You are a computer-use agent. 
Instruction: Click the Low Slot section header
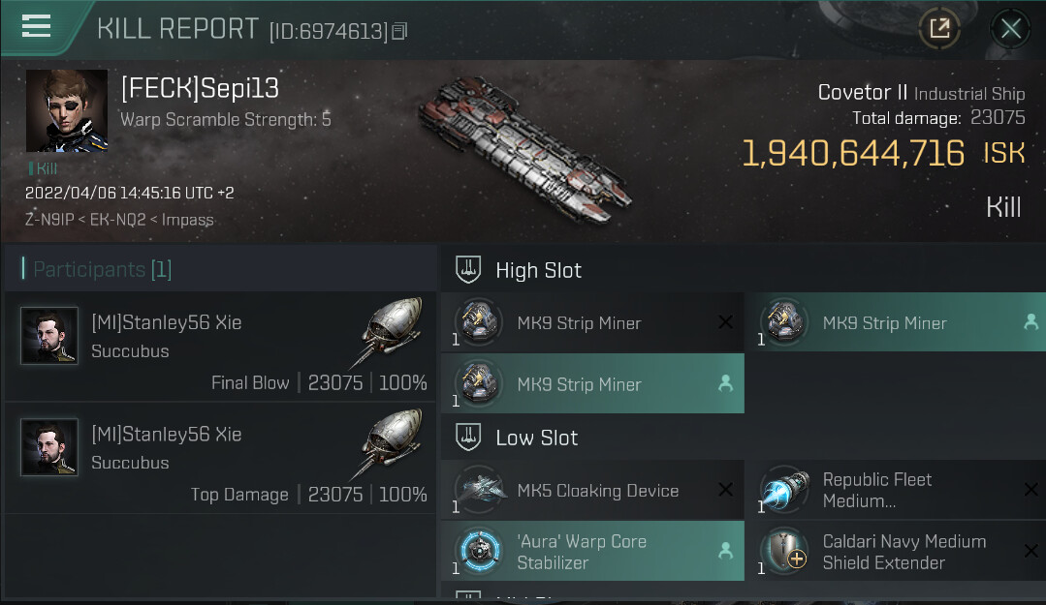pyautogui.click(x=536, y=438)
